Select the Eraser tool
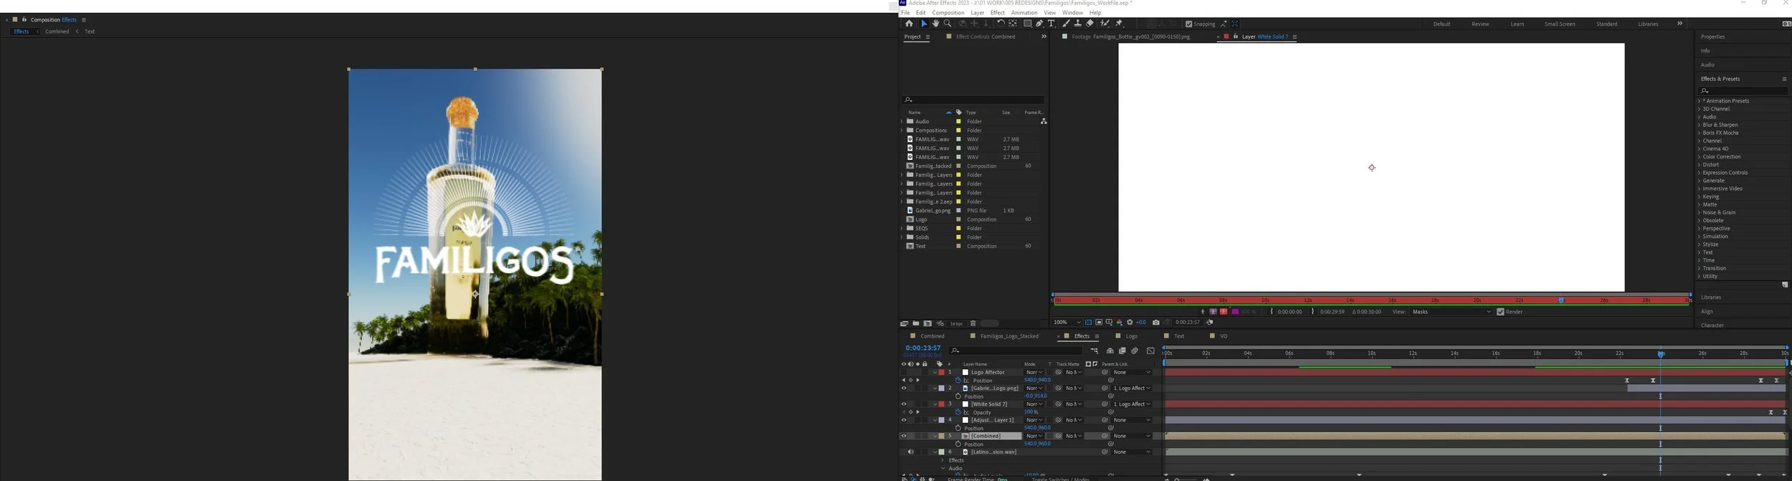This screenshot has height=481, width=1792. [x=1090, y=24]
